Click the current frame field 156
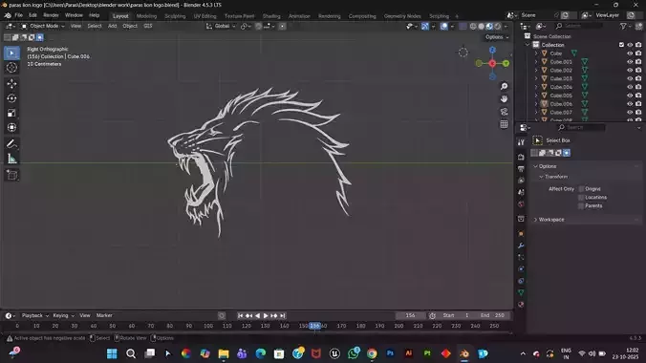Screen dimensions: 646x363 point(410,315)
